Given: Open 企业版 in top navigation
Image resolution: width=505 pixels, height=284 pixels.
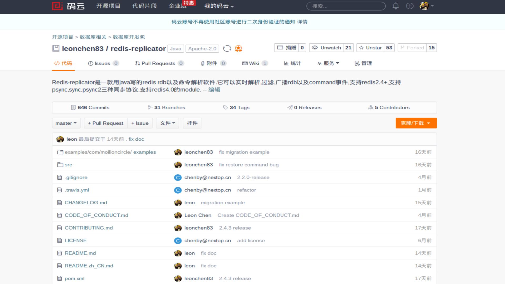Looking at the screenshot, I should click(178, 6).
